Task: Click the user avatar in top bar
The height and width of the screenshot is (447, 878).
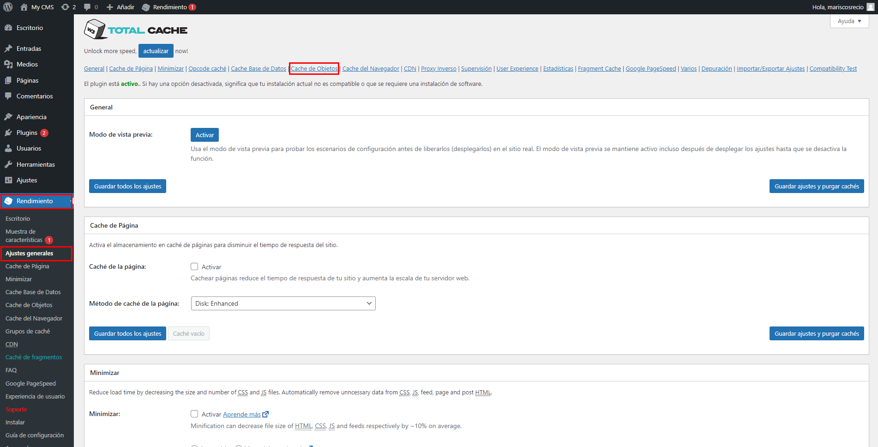Action: click(x=870, y=7)
